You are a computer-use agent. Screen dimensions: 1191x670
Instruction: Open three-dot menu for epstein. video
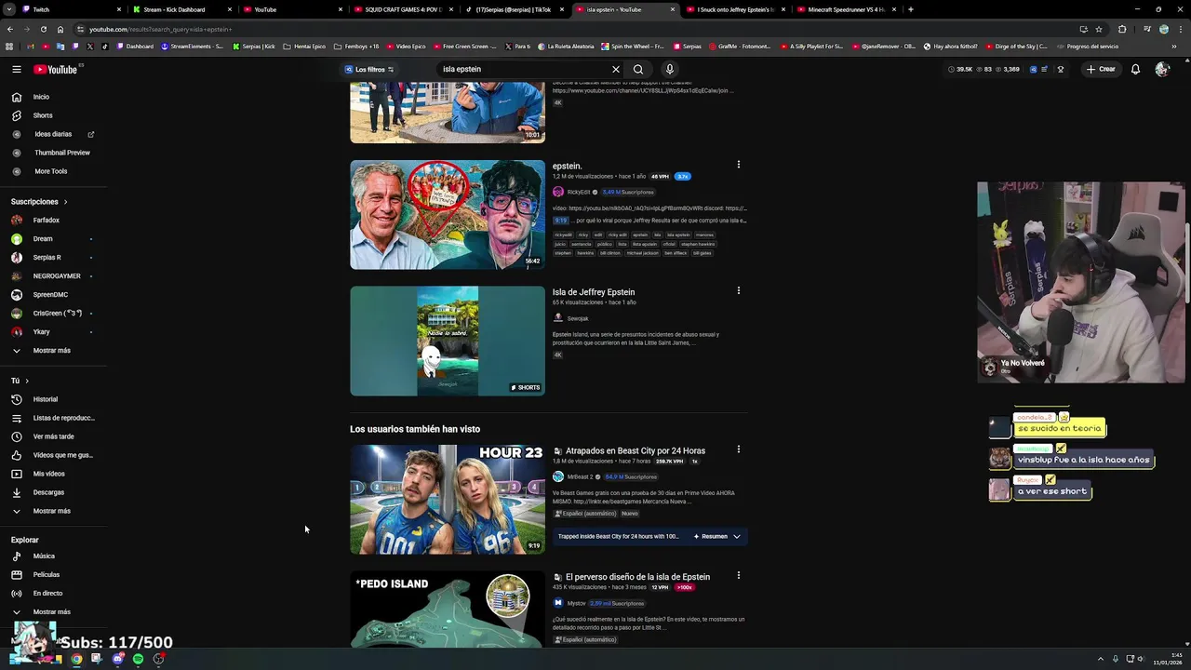coord(739,165)
